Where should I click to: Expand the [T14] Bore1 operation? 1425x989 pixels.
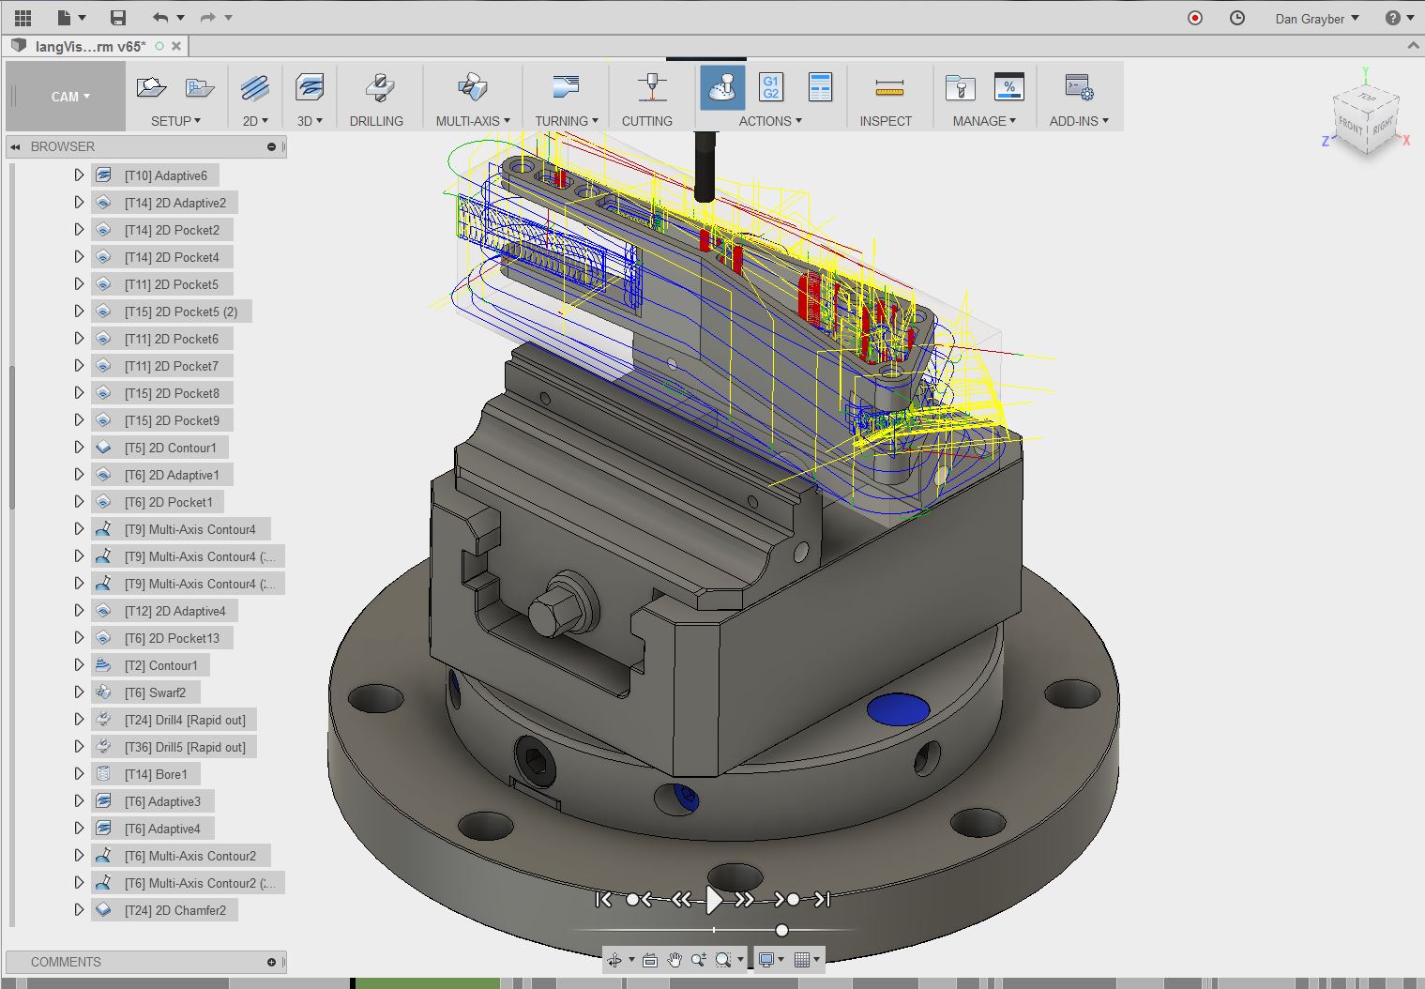(x=79, y=774)
